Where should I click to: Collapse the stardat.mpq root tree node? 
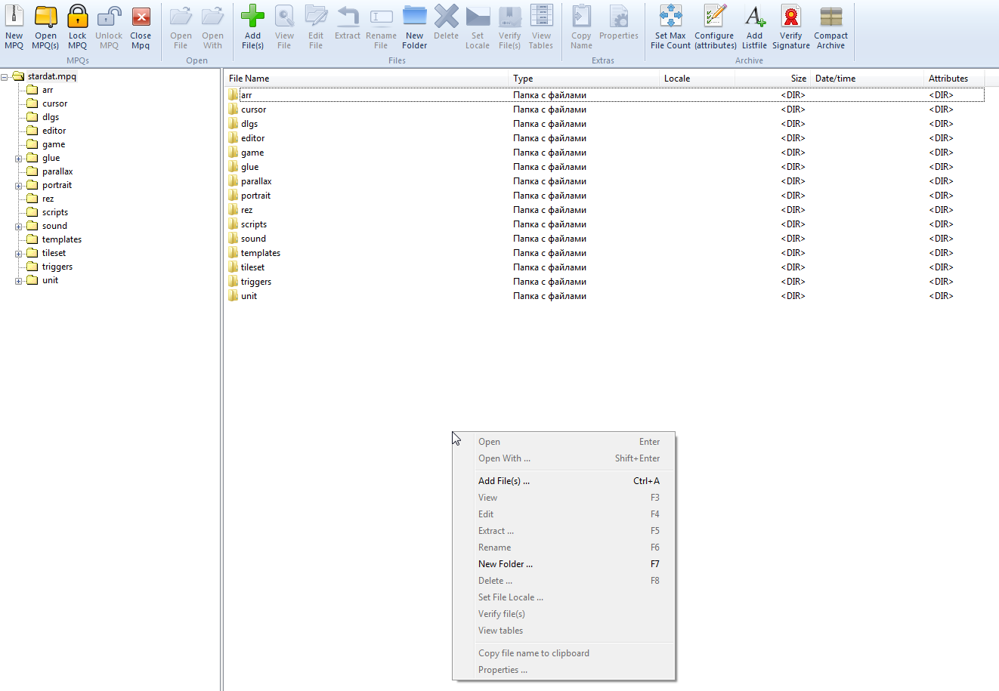(5, 77)
